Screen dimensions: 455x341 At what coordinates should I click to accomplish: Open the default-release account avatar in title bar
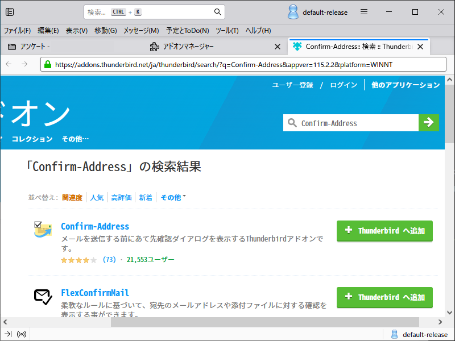(293, 12)
